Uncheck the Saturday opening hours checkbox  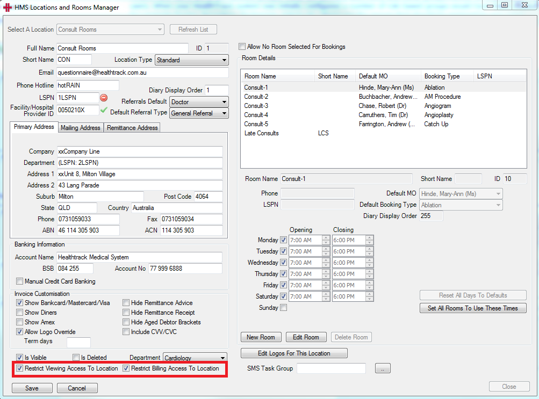[x=284, y=296]
